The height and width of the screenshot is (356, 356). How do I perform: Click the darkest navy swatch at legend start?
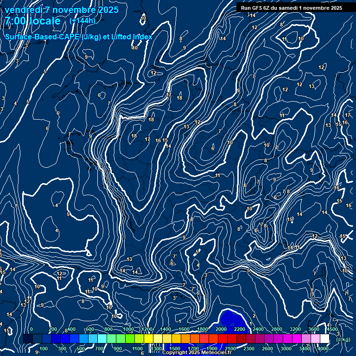28,339
